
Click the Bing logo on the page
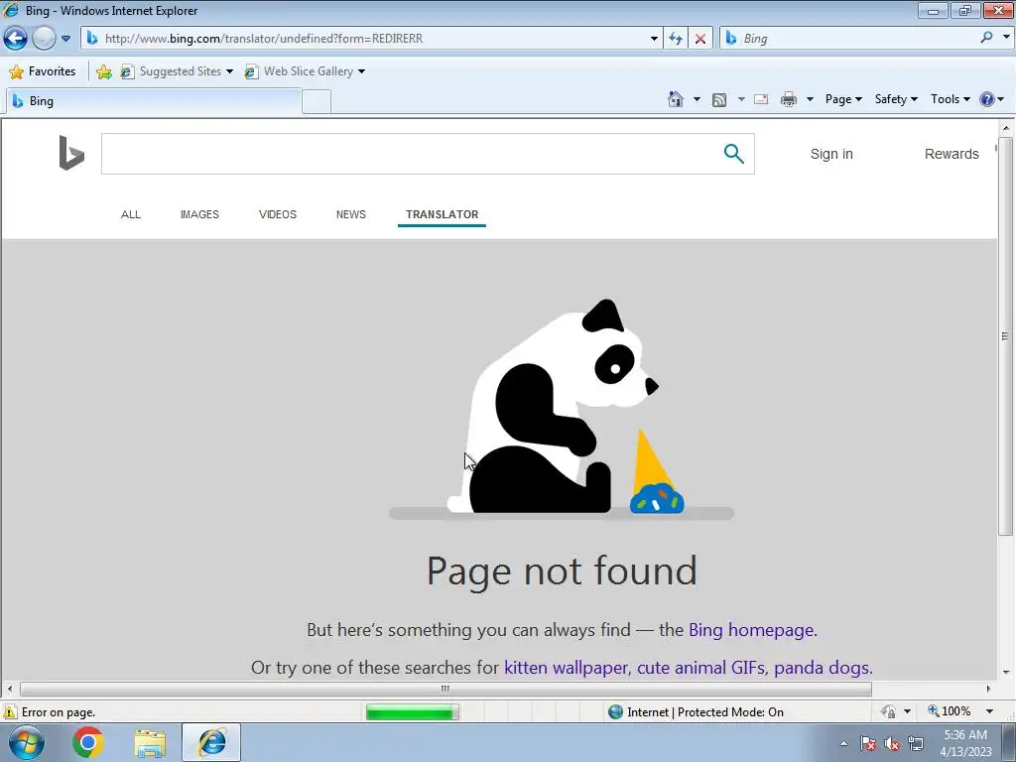[x=71, y=153]
